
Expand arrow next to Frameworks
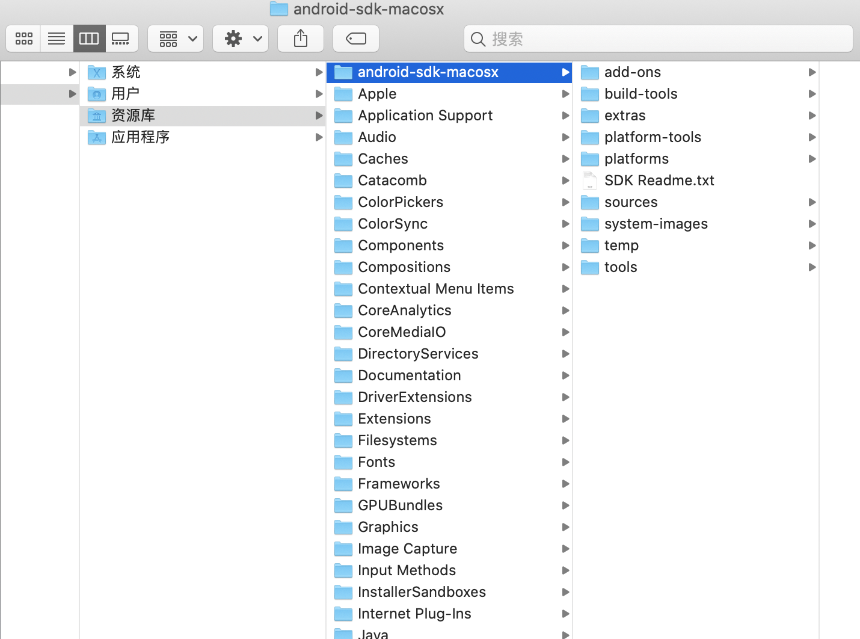[x=565, y=484]
